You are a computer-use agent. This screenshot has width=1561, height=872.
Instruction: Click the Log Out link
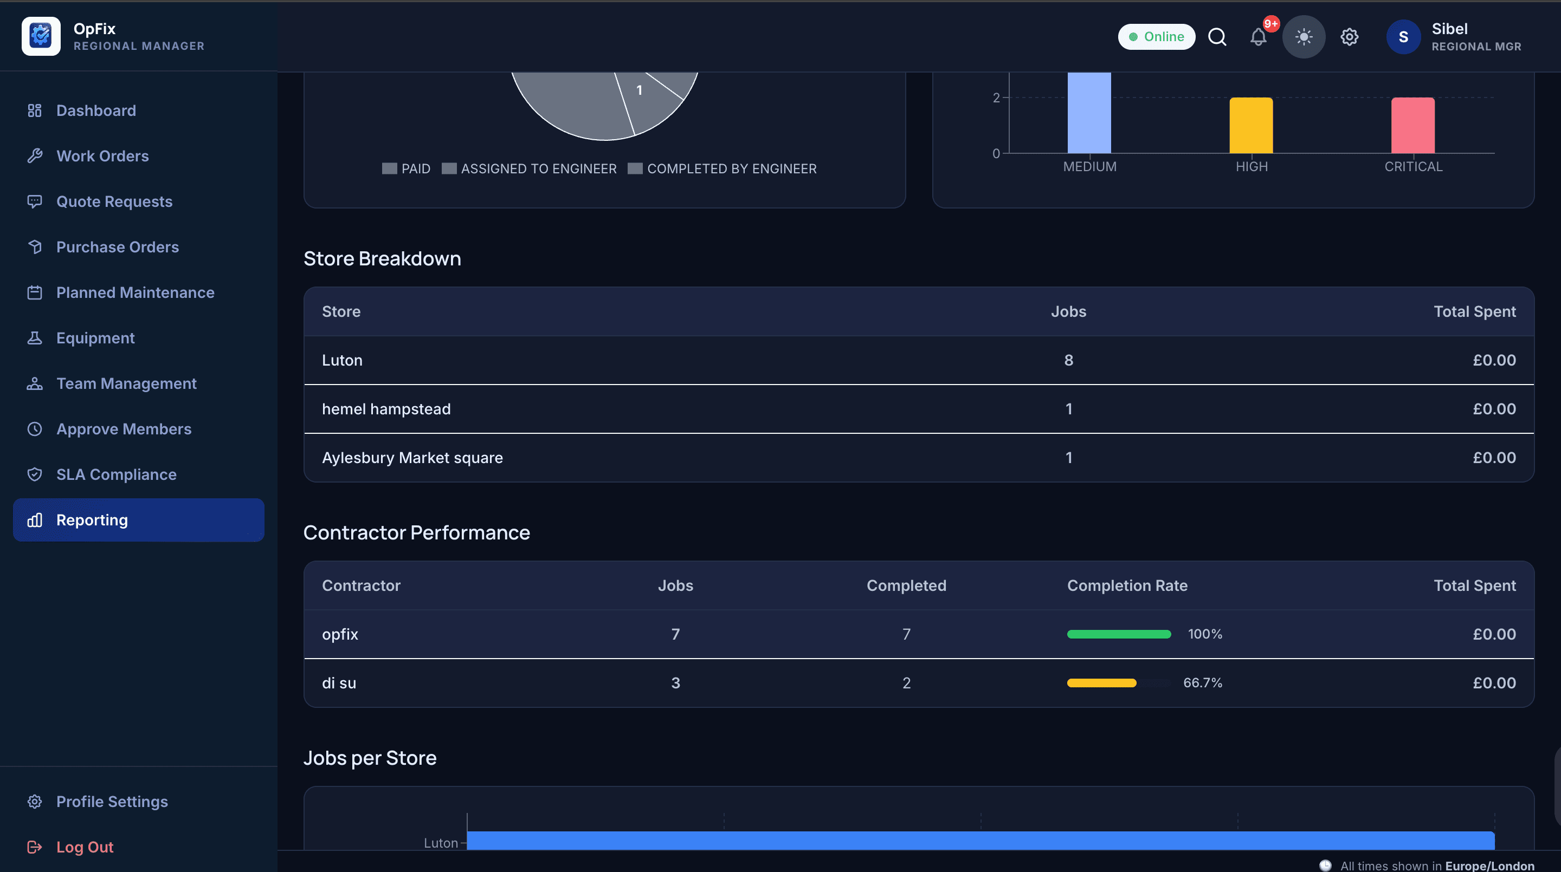coord(138,847)
